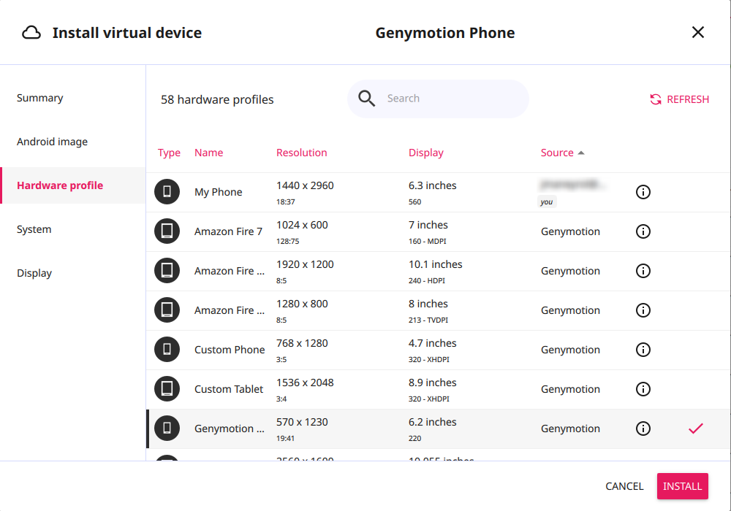Show info for selected Genymotion profile

tap(643, 429)
